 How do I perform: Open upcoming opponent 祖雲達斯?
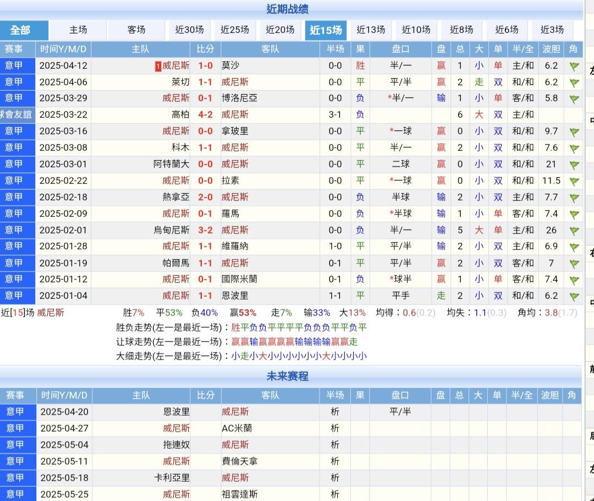coord(239,494)
